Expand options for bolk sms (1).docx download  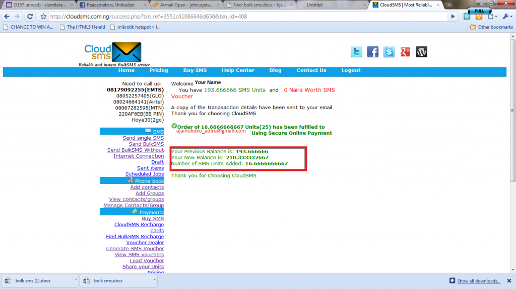[x=76, y=280]
